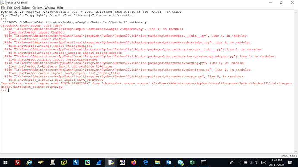The height and width of the screenshot is (167, 298).
Task: Open the volume tray icon
Action: [x=257, y=162]
